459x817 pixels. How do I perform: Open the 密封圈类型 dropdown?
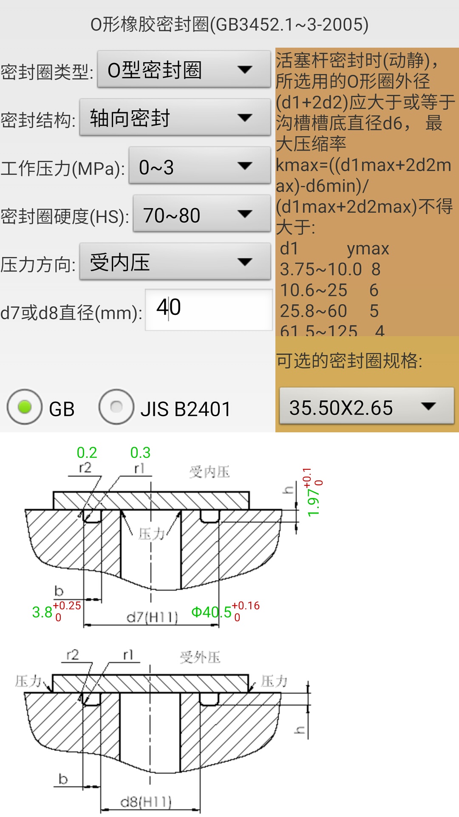pyautogui.click(x=184, y=70)
